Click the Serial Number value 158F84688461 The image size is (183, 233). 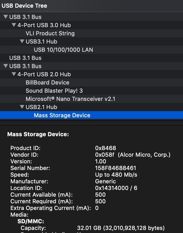pyautogui.click(x=116, y=168)
